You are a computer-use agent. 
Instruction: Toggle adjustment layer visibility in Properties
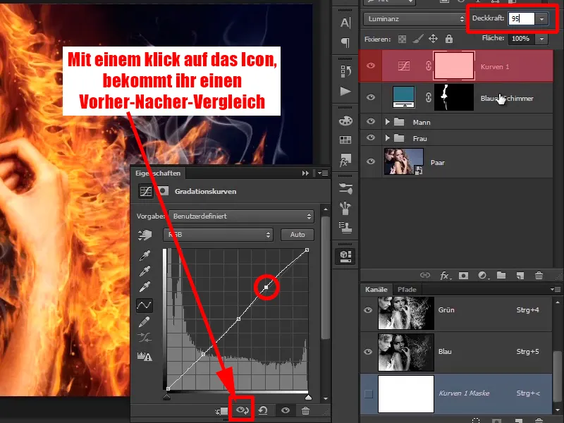(286, 410)
